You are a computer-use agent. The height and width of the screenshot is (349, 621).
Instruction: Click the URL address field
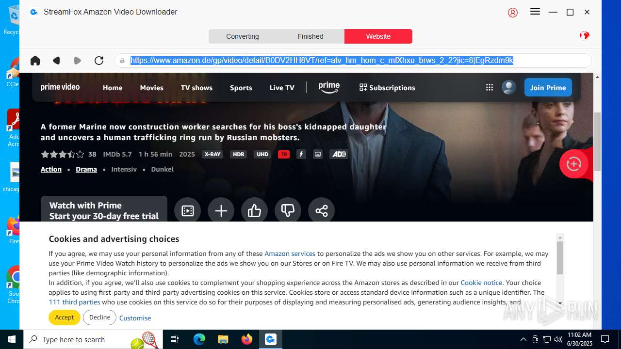point(353,61)
